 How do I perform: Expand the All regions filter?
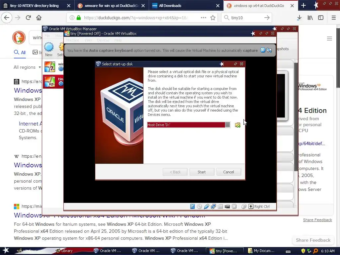(x=27, y=67)
